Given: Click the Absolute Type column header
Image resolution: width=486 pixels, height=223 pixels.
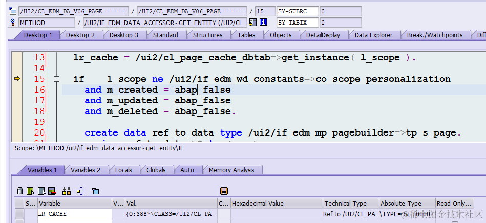Looking at the screenshot, I should coord(408,204).
